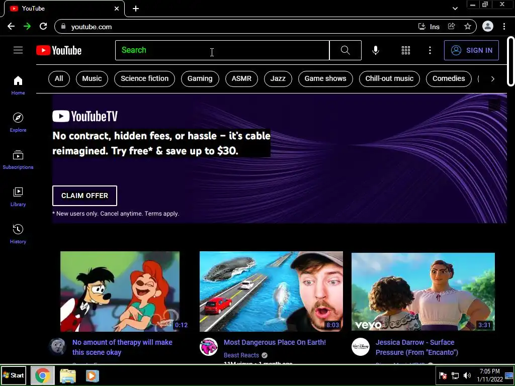Click Chrome in the taskbar
The width and height of the screenshot is (515, 386).
[43, 375]
